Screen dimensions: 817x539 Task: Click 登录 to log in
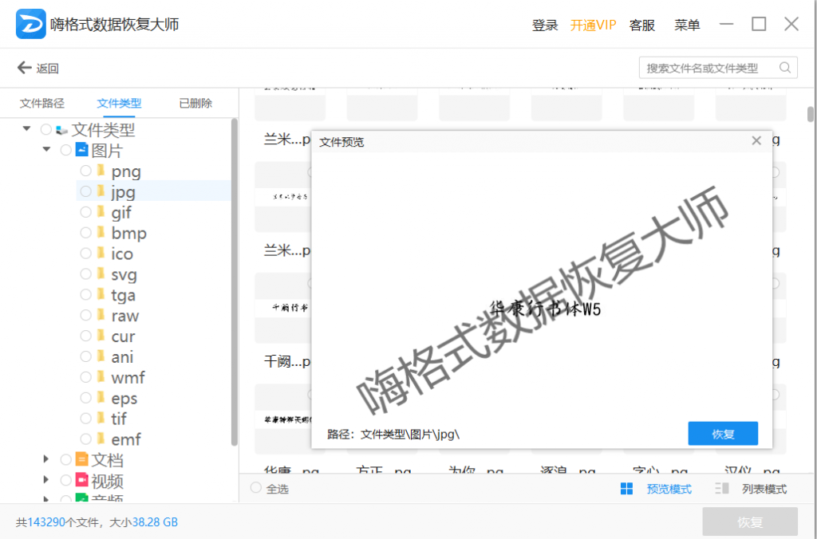(x=545, y=25)
